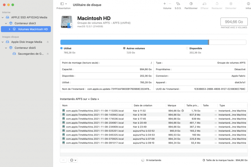Screen dimensions: 251x167
Task: Expand the Volumes Macintosh HD item
Action: [10, 29]
